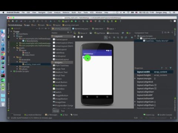Open the SDK Manager toolbar icon
This screenshot has width=178, height=133.
(x=112, y=21)
